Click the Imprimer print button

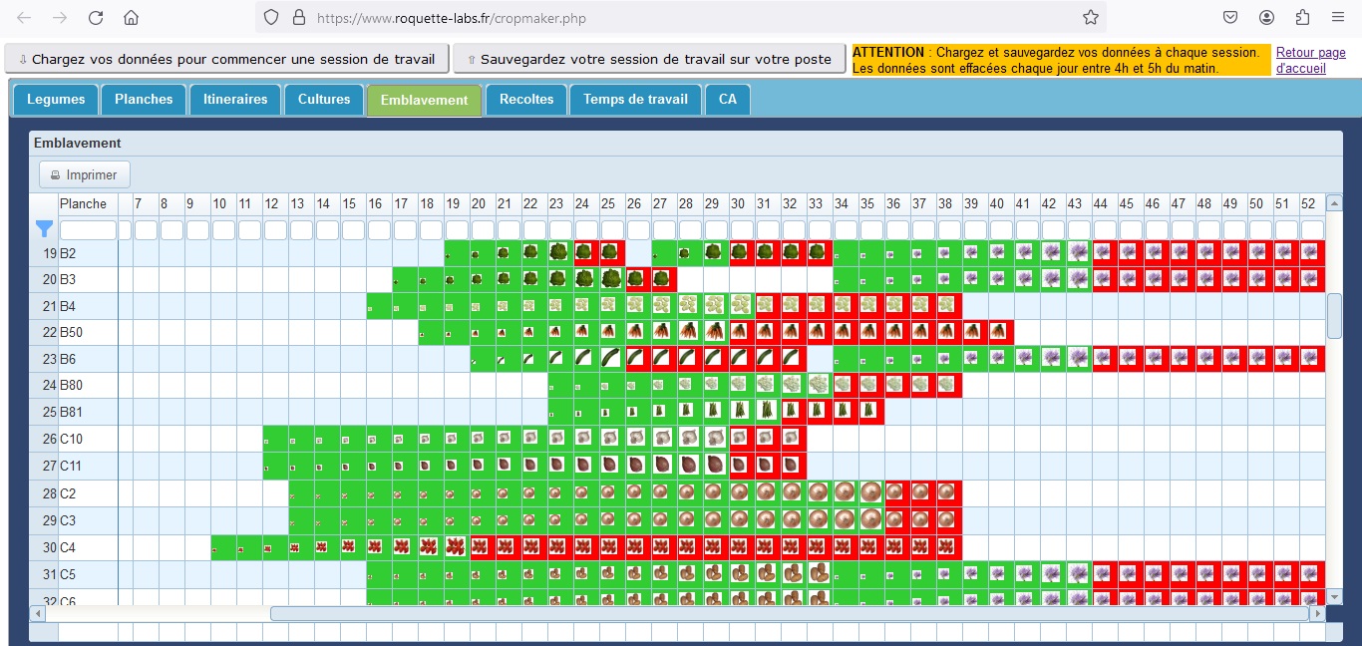click(85, 174)
